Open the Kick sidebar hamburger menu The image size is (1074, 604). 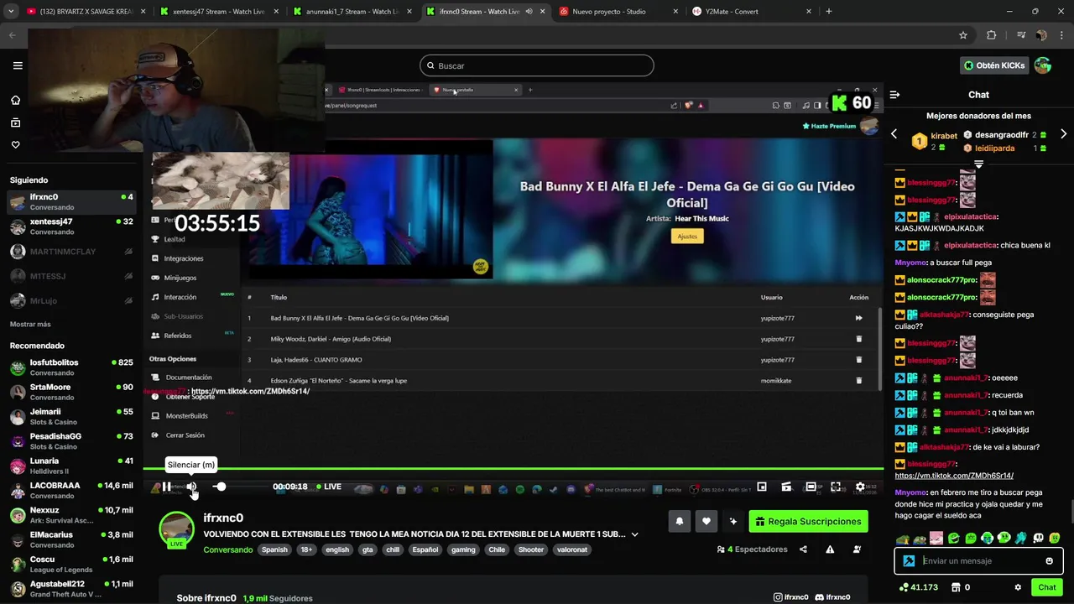pos(18,65)
